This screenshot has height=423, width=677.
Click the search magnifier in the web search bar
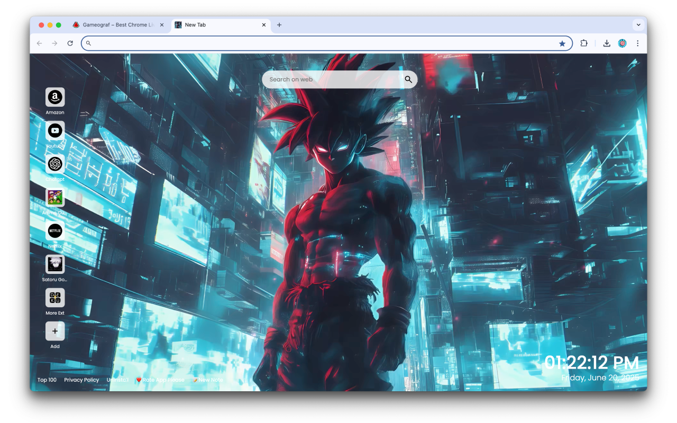pyautogui.click(x=408, y=79)
